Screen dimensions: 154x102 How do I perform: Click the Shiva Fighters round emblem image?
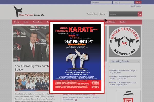(x=124, y=41)
